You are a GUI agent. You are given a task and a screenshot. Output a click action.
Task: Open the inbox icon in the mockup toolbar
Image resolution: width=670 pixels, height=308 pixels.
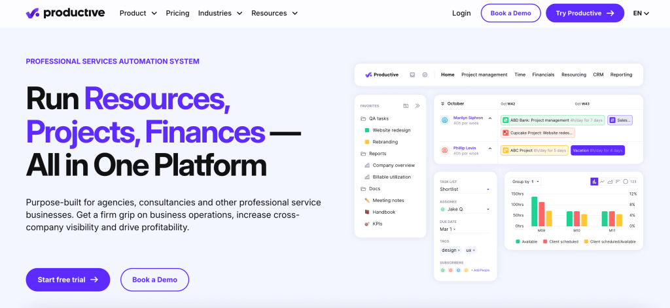coord(412,75)
